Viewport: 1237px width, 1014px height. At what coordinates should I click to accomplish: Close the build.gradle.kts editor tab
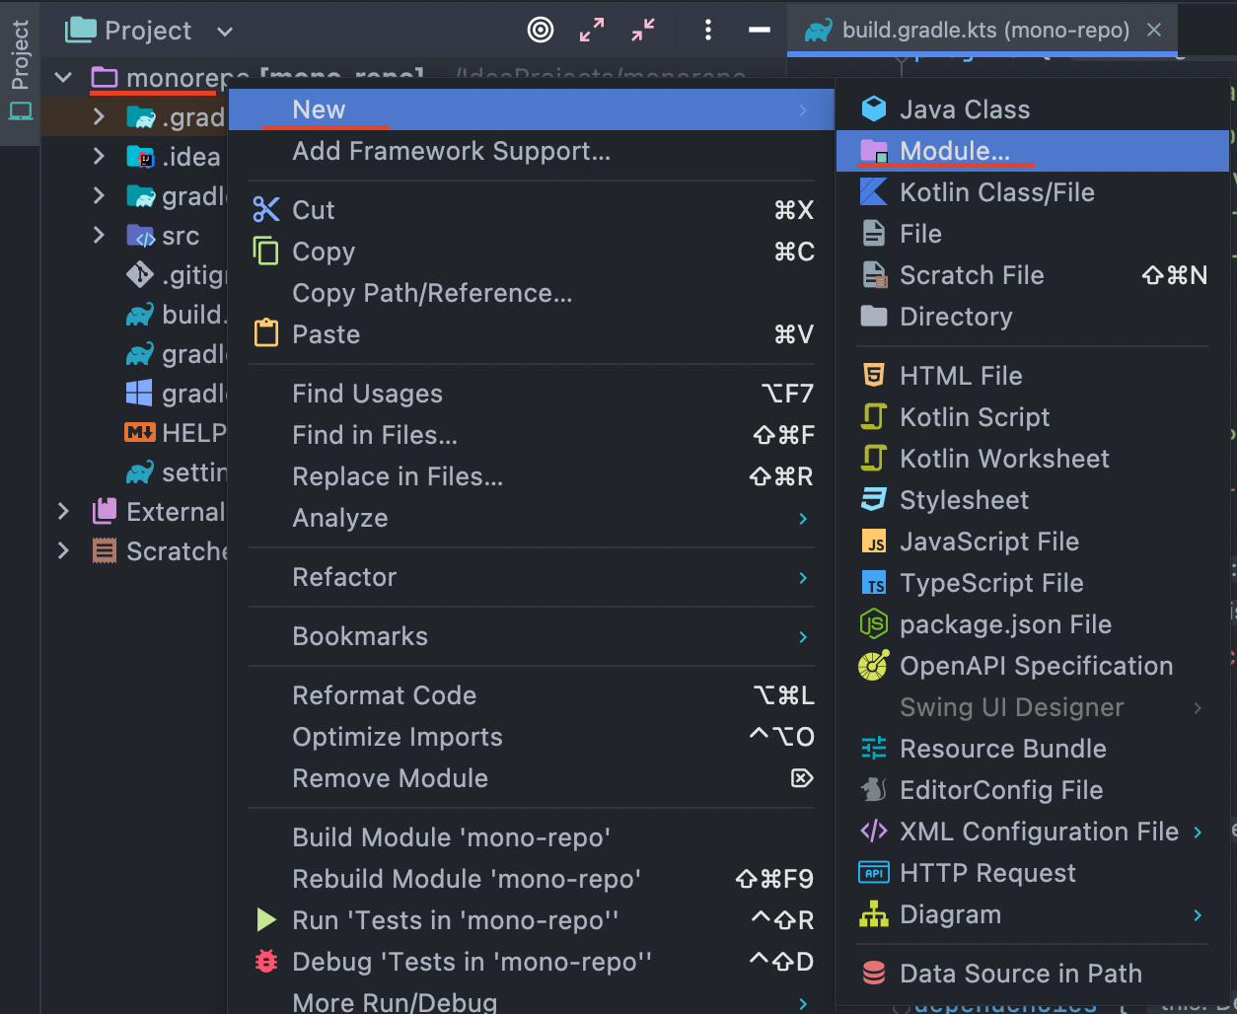[x=1154, y=31]
